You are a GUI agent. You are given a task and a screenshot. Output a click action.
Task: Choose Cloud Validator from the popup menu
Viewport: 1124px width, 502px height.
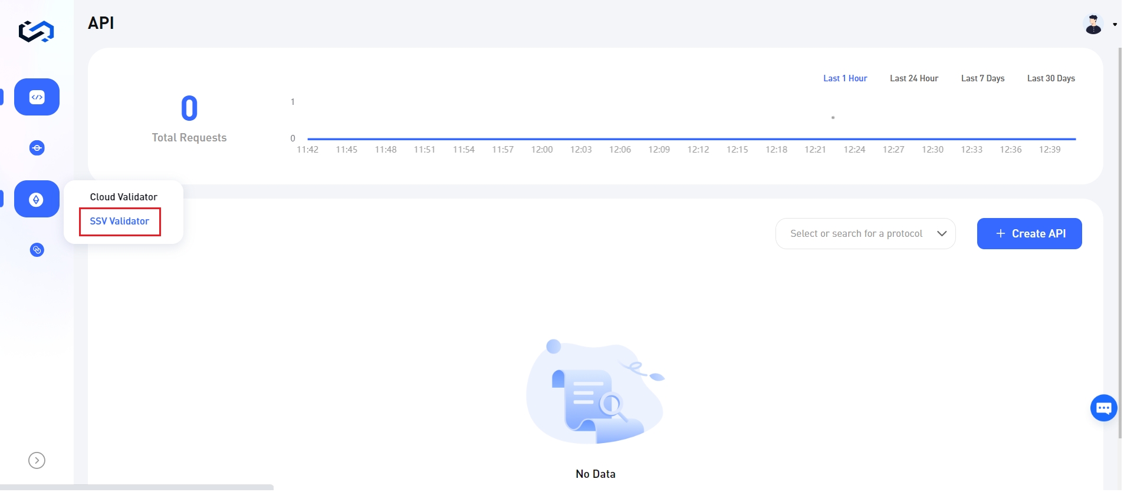123,197
